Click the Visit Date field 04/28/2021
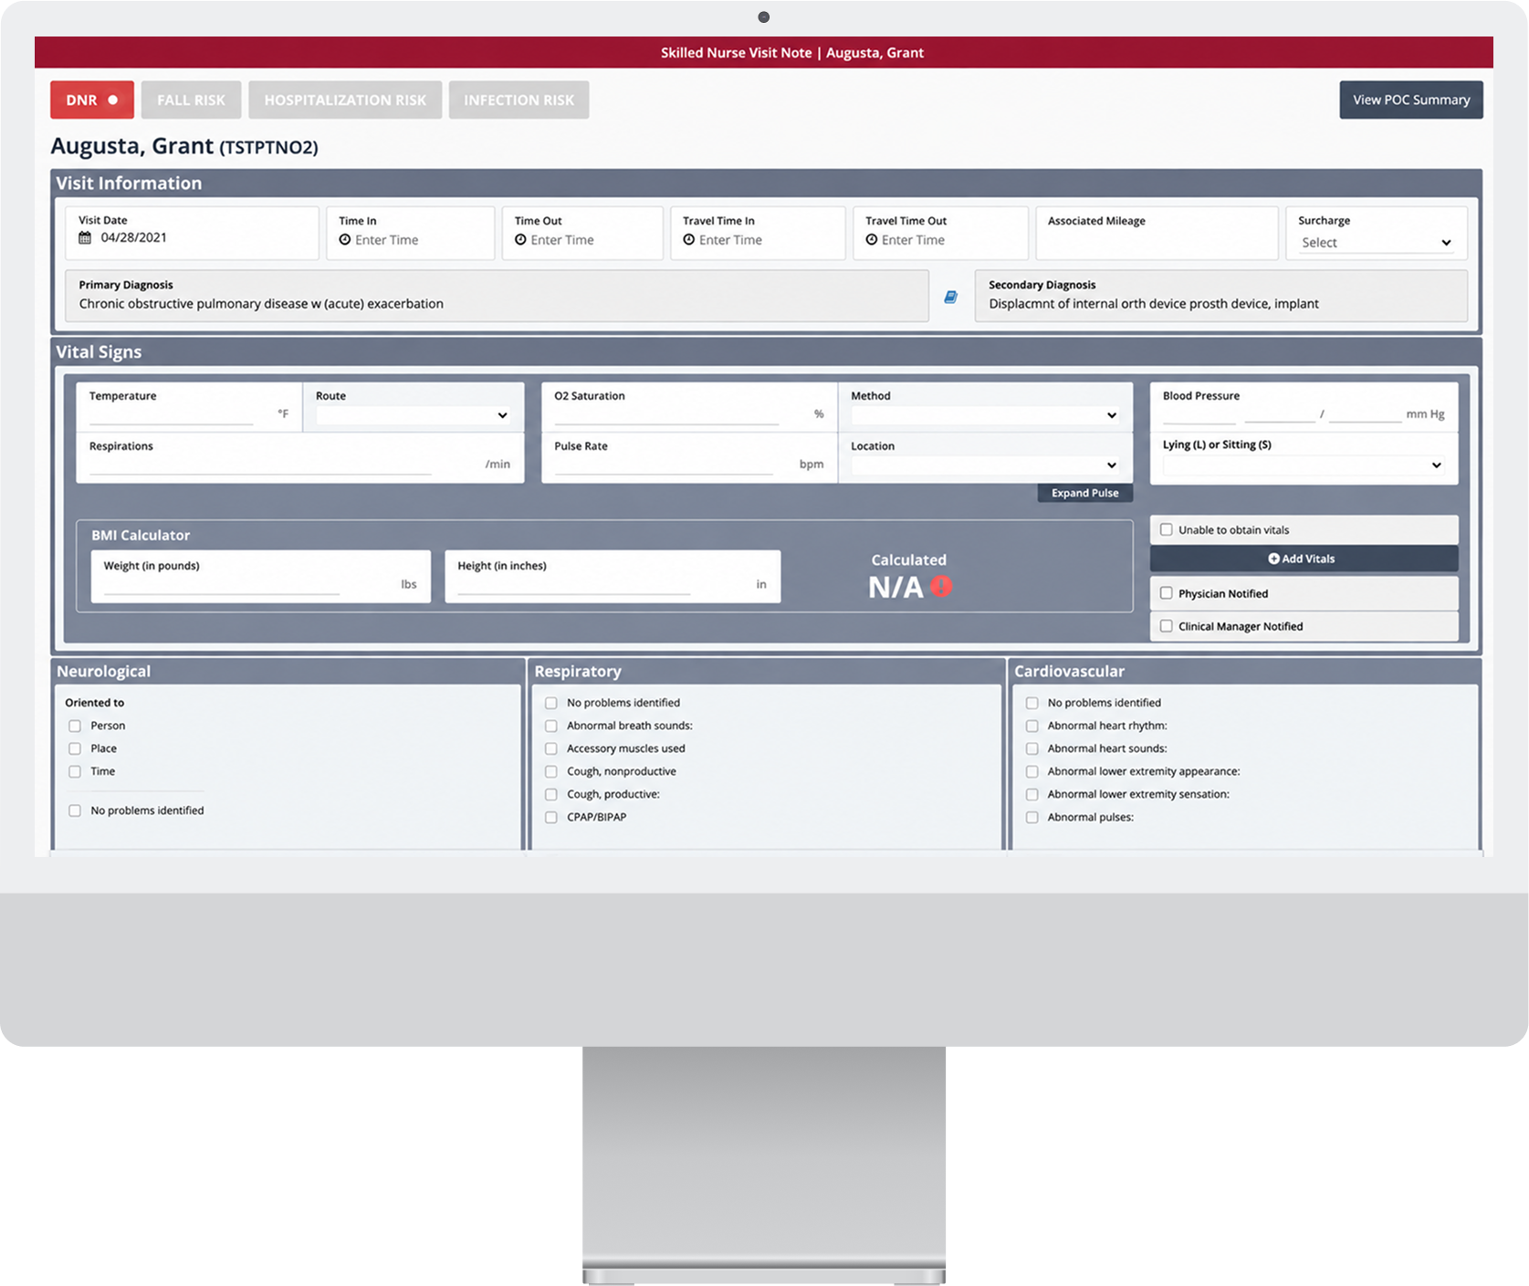Image resolution: width=1529 pixels, height=1286 pixels. pos(192,233)
